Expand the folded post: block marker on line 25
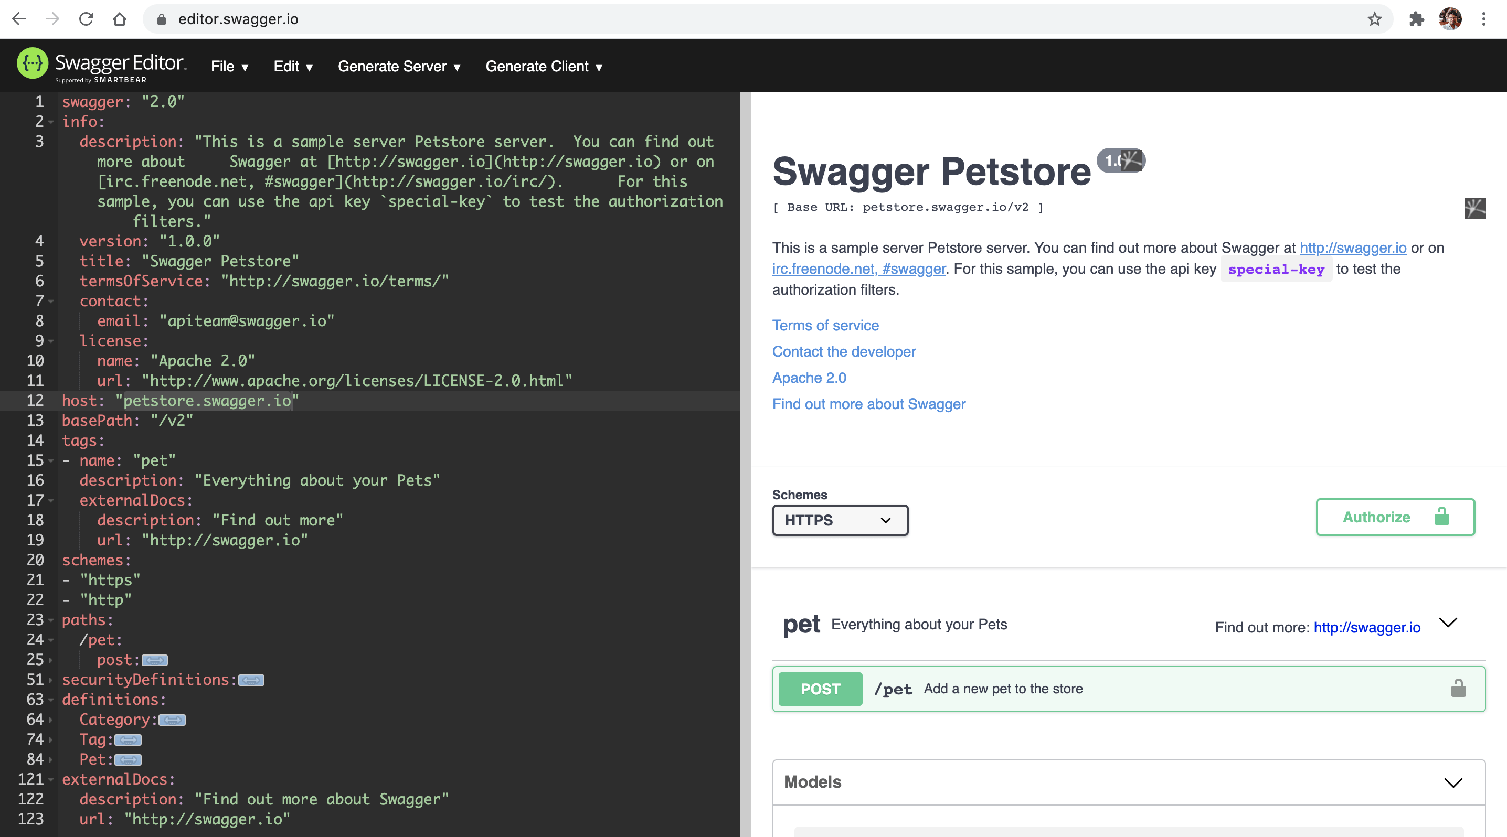 pos(154,660)
